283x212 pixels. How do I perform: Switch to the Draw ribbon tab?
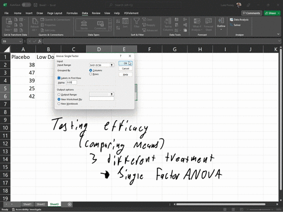[40, 13]
